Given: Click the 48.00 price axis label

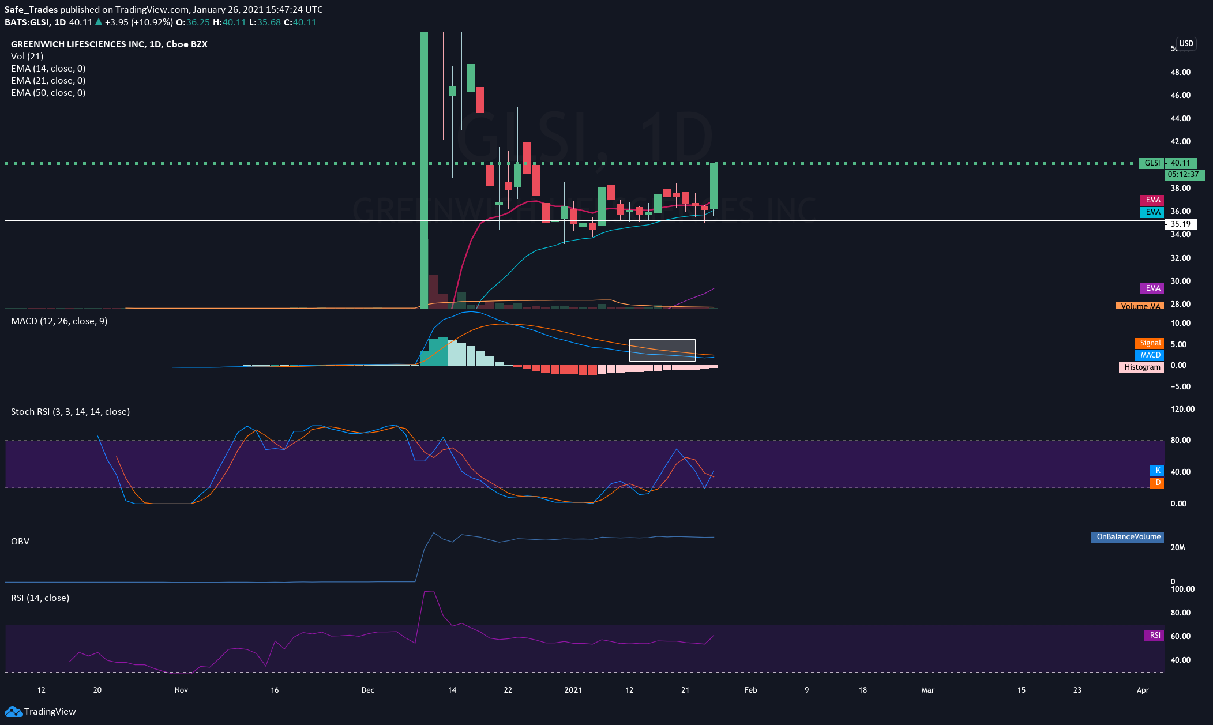Looking at the screenshot, I should (x=1181, y=72).
